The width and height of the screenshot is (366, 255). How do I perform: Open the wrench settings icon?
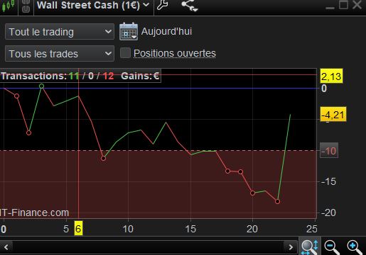[x=163, y=5]
